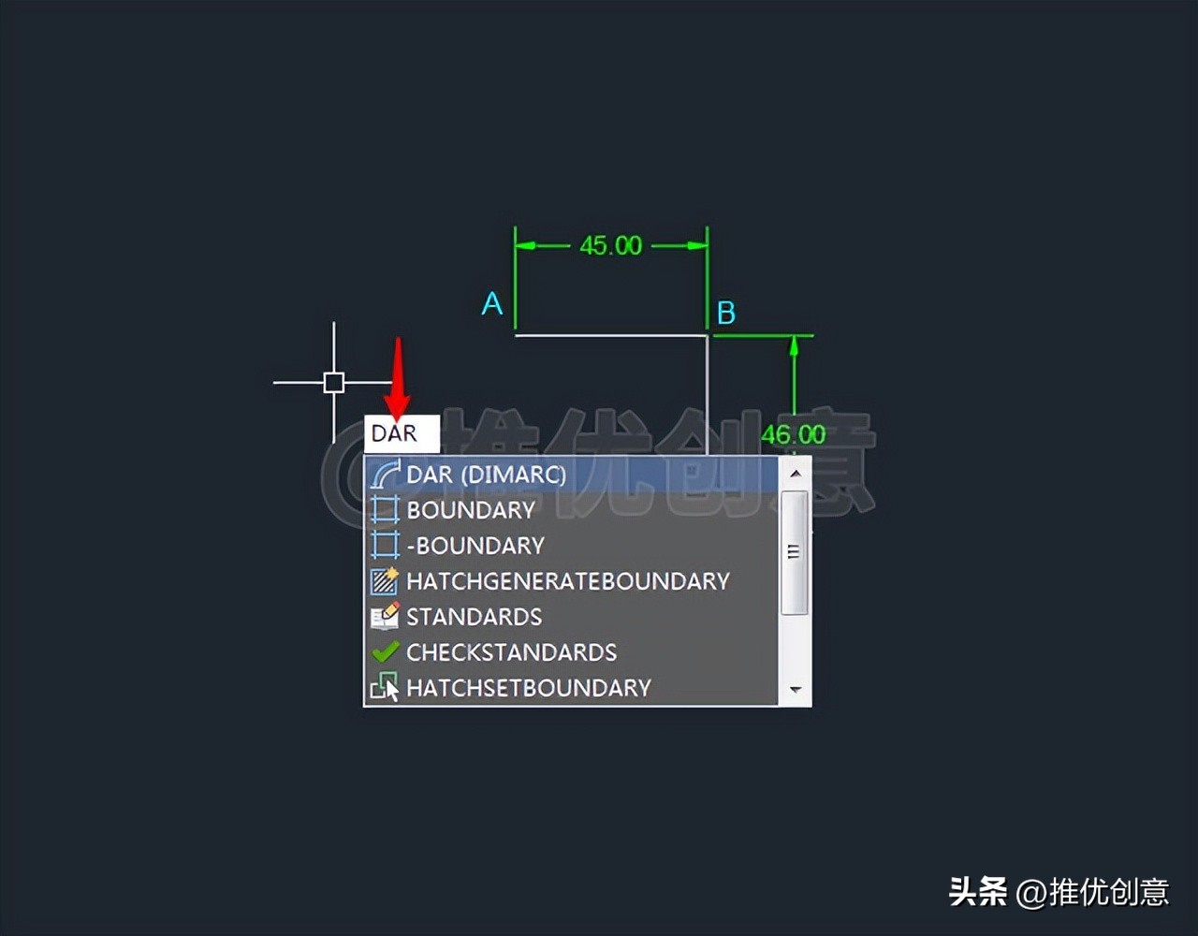Select the hatch pattern icon for HATCHGENERATEBOUNDARY

click(386, 581)
